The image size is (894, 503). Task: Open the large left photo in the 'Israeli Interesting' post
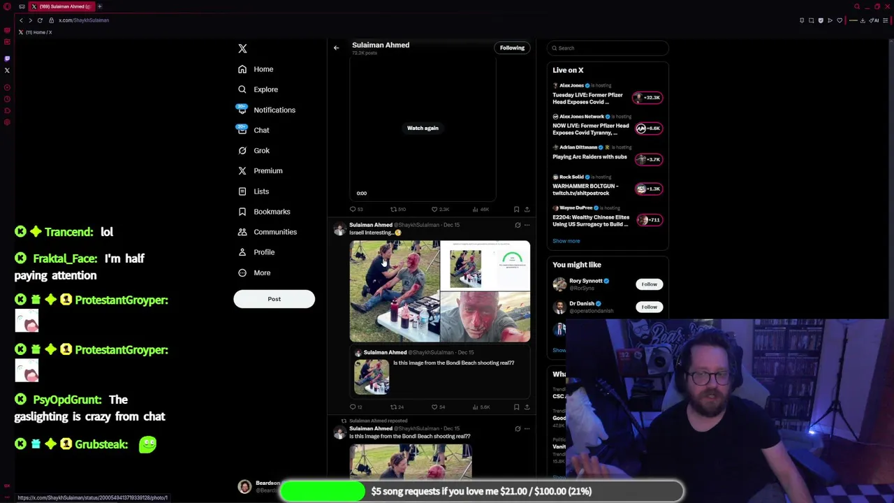[x=395, y=291]
